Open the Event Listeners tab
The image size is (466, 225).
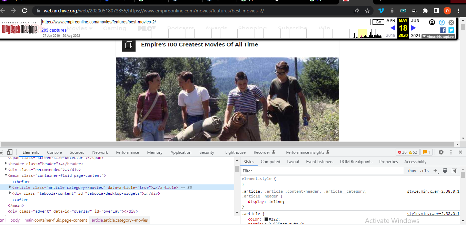[320, 162]
